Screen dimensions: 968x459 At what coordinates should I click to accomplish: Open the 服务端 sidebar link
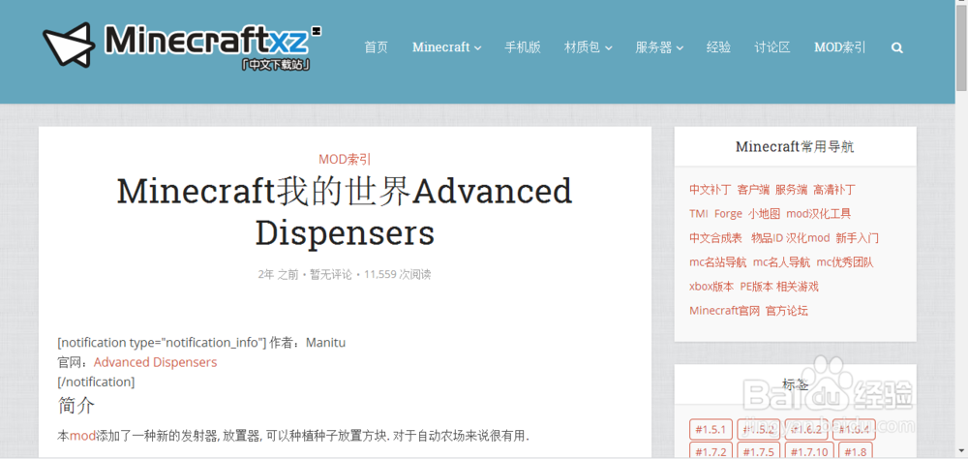pyautogui.click(x=792, y=190)
